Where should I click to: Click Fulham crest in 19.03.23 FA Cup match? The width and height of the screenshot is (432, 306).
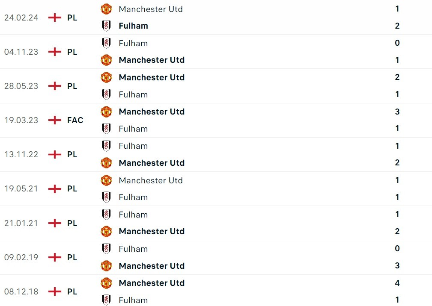click(x=106, y=129)
